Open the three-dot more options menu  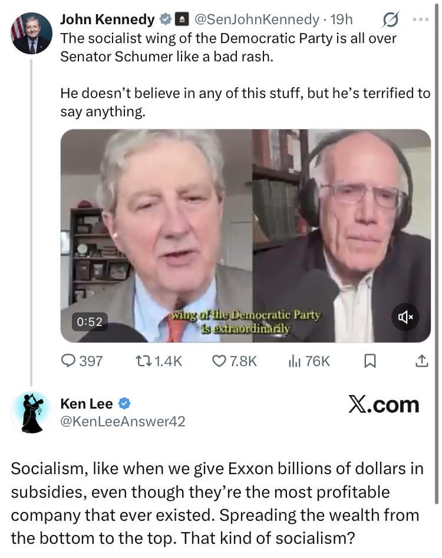(421, 20)
